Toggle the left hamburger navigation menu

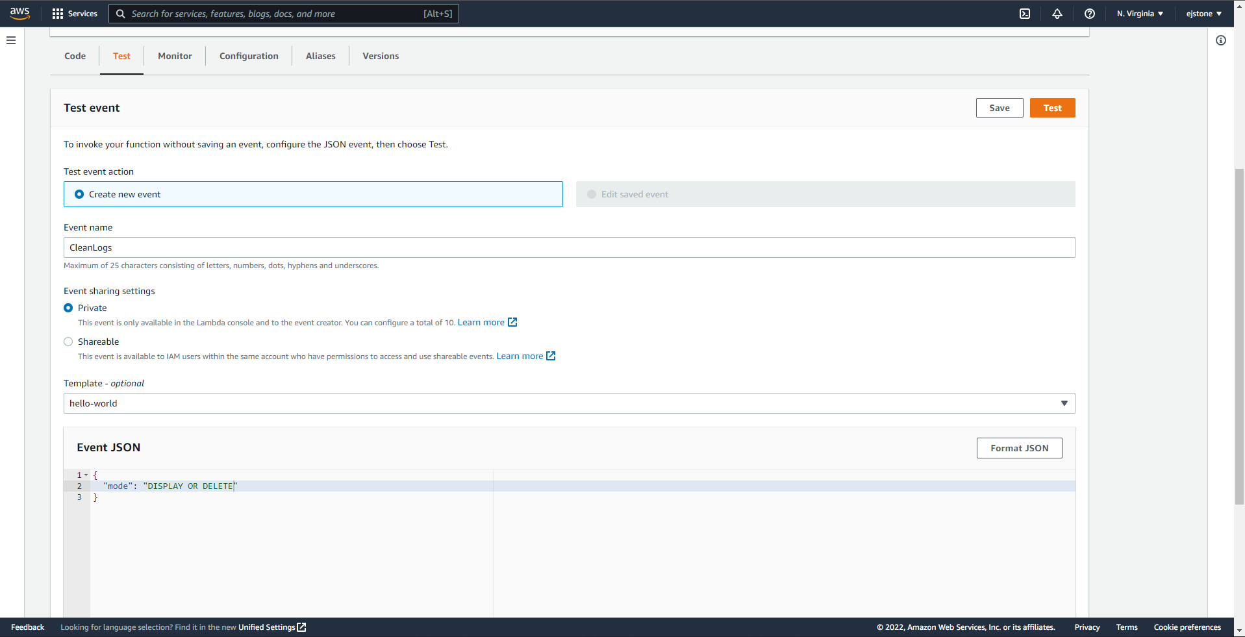(x=11, y=40)
